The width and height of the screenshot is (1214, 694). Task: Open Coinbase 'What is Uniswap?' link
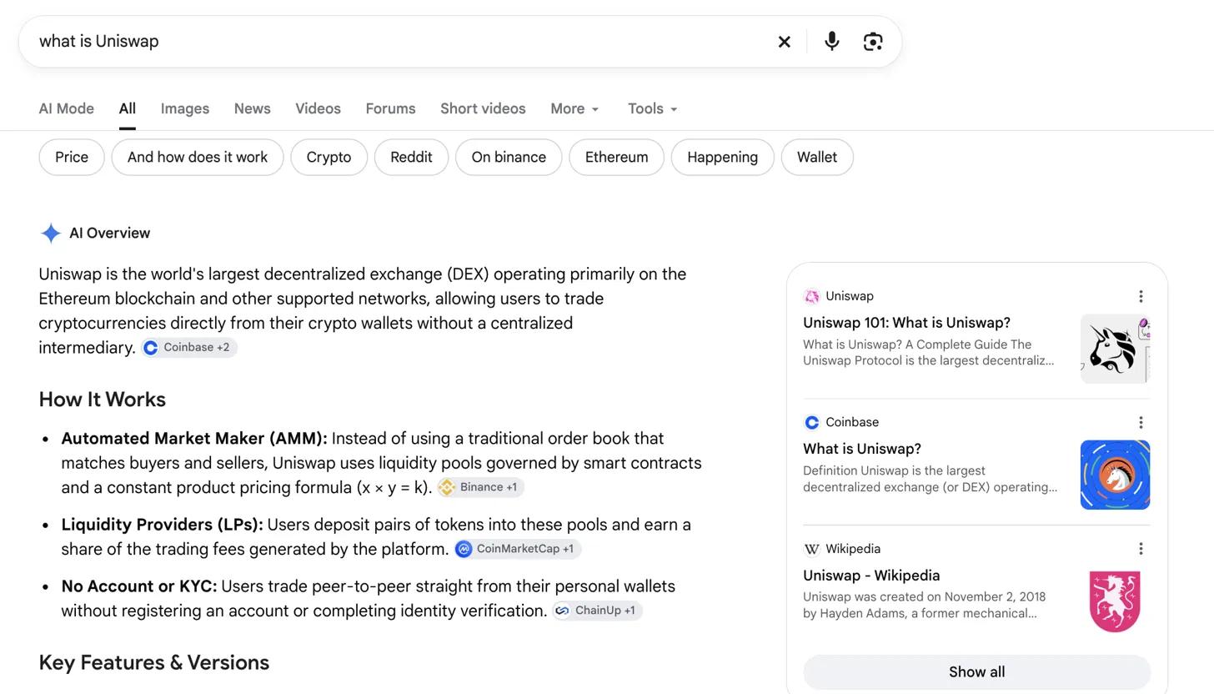861,449
